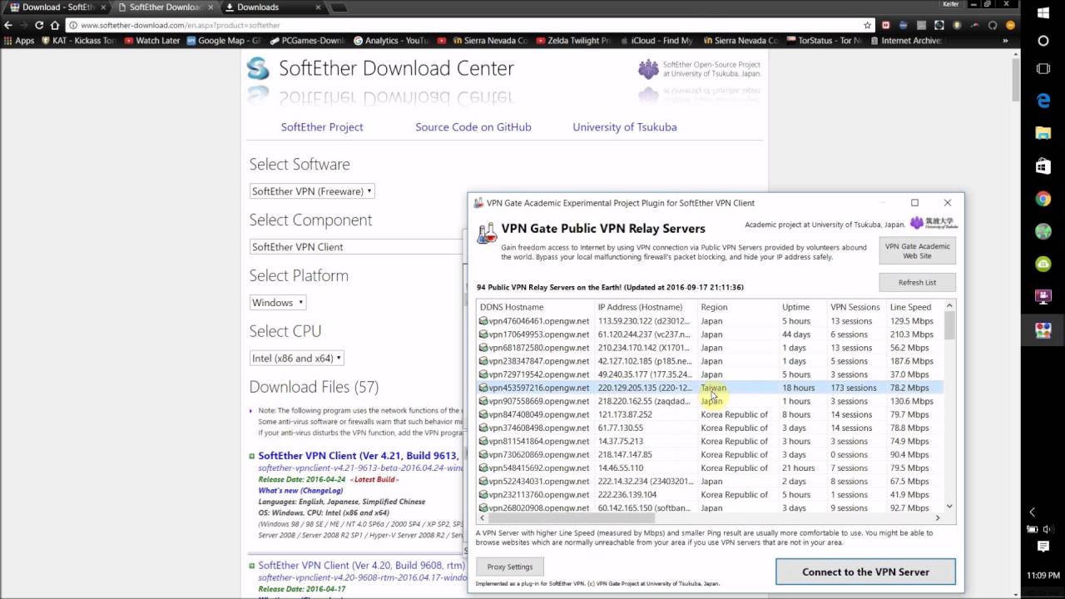
Task: Click the red YouTube extension icon in toolbar
Action: tap(886, 25)
